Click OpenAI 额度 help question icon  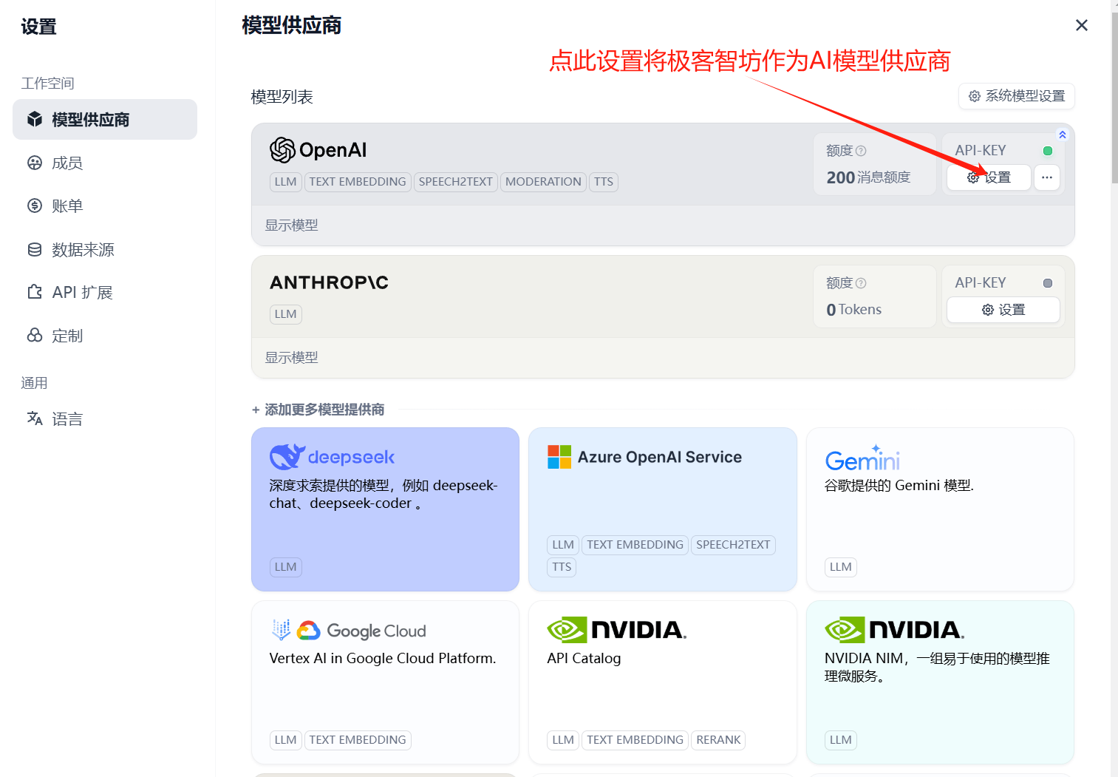(861, 151)
